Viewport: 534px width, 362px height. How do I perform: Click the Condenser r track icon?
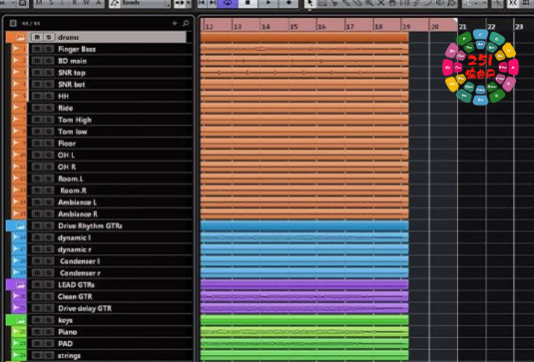click(18, 273)
